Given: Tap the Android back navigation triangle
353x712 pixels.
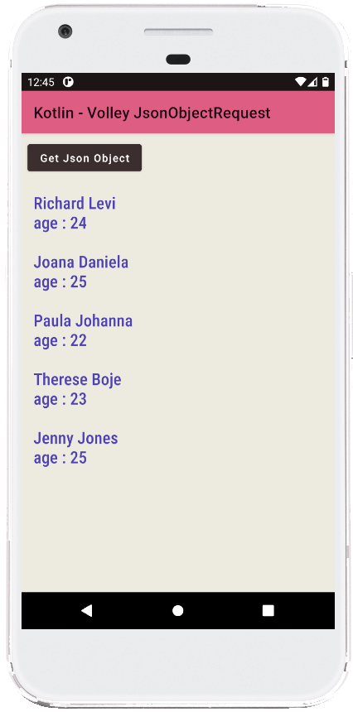Looking at the screenshot, I should point(86,611).
